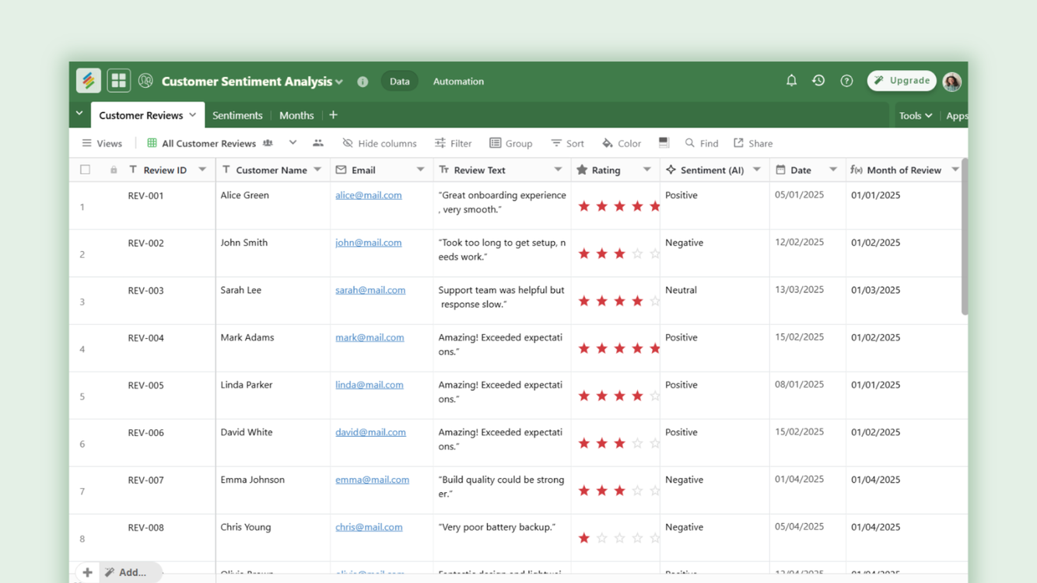Open the Customer Reviews table dropdown

point(191,114)
